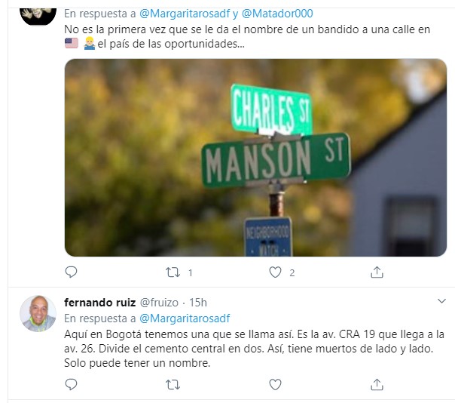Open the 15h timestamp of the tweet
The image size is (455, 403).
[198, 303]
